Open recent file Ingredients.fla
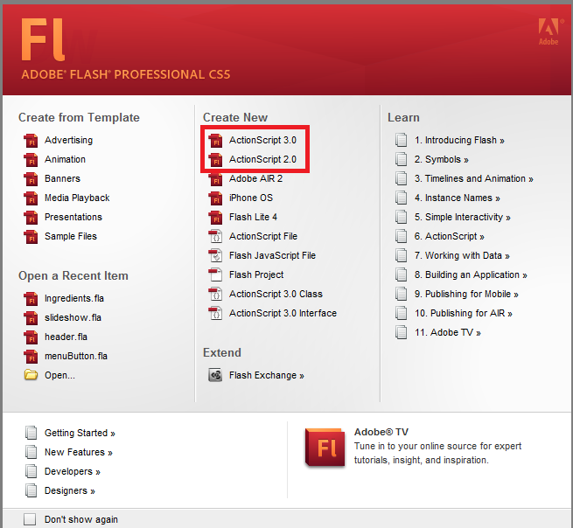 pos(74,299)
